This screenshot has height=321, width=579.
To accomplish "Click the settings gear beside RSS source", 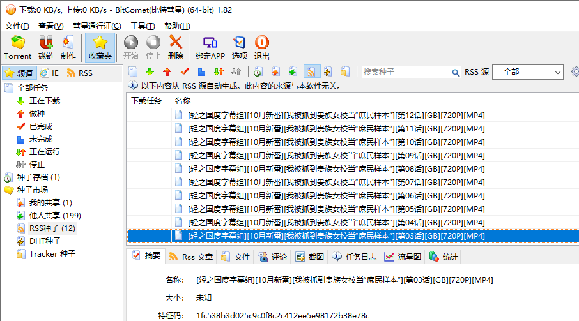I will (x=575, y=72).
